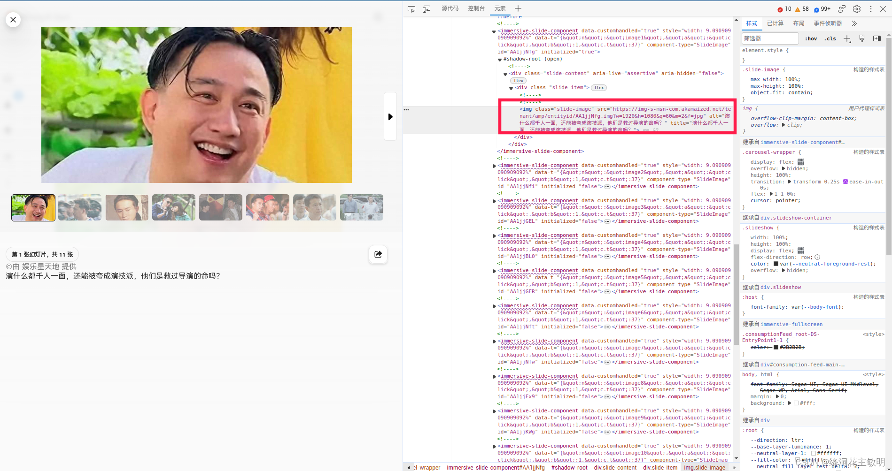
Task: Go to next slide arrow
Action: pos(390,117)
